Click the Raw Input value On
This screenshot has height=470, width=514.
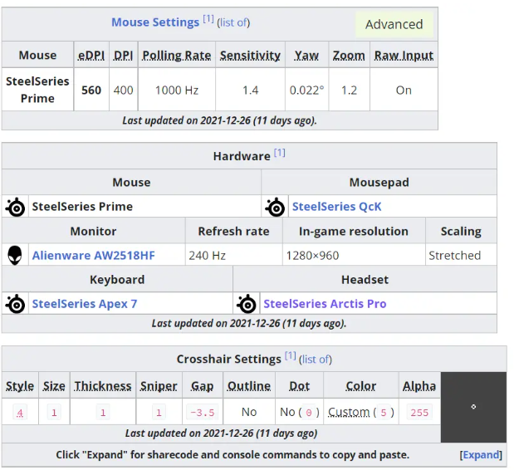[x=404, y=91]
